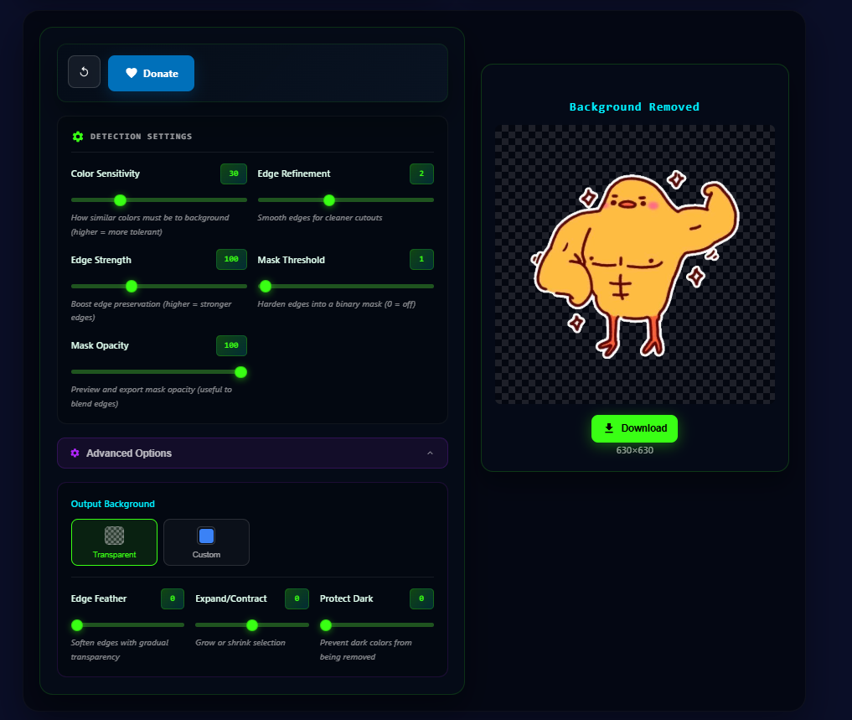Click the Edge Refinement label
This screenshot has width=852, height=720.
294,174
